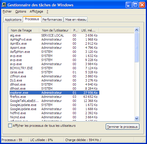Select the hkcmd.exe process
This screenshot has width=147, height=144.
click(x=54, y=117)
